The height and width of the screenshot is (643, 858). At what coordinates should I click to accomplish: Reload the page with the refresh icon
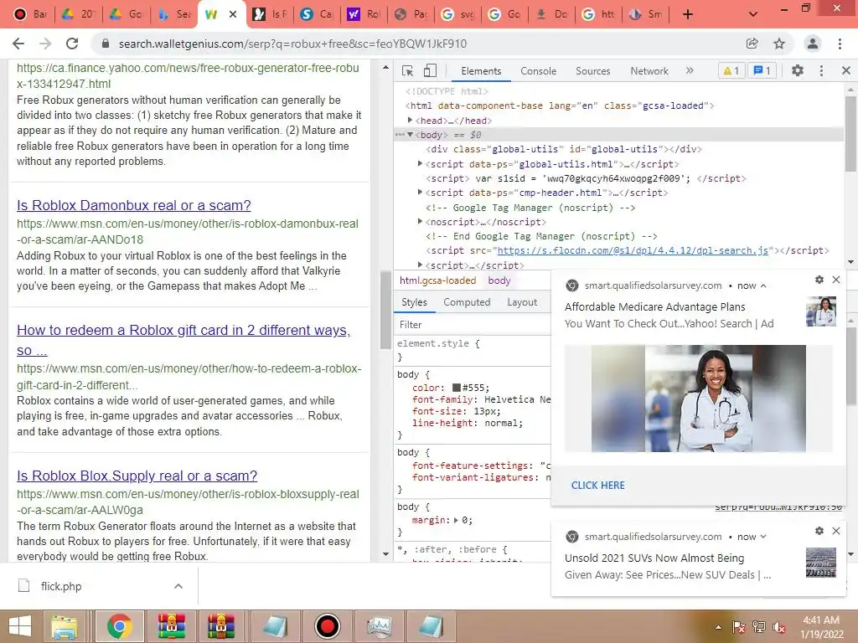(72, 44)
